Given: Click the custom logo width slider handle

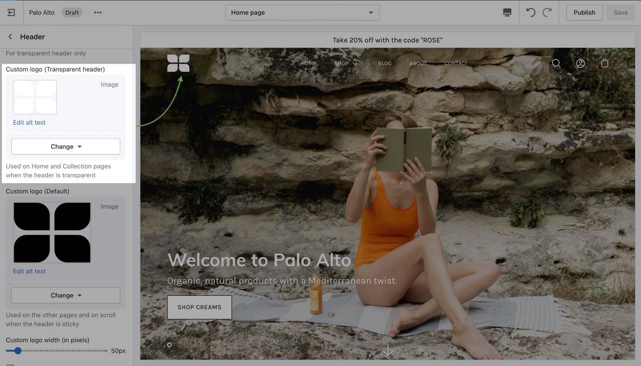Looking at the screenshot, I should [18, 351].
